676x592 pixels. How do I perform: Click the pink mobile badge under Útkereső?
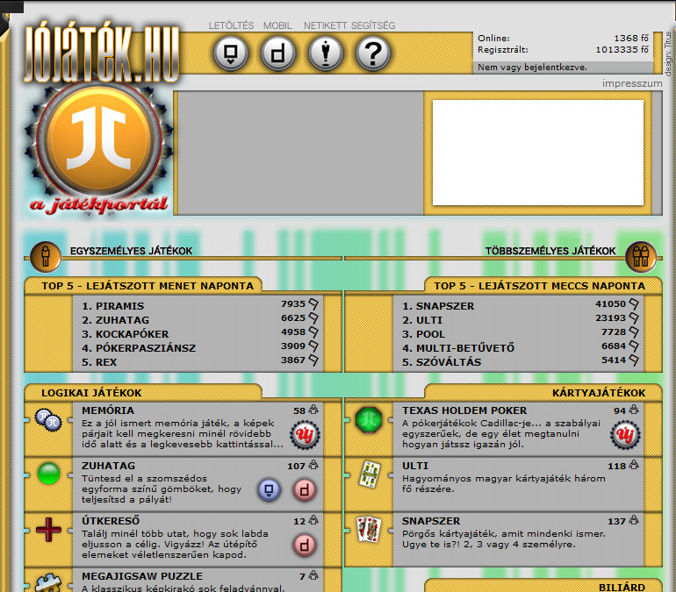(304, 546)
